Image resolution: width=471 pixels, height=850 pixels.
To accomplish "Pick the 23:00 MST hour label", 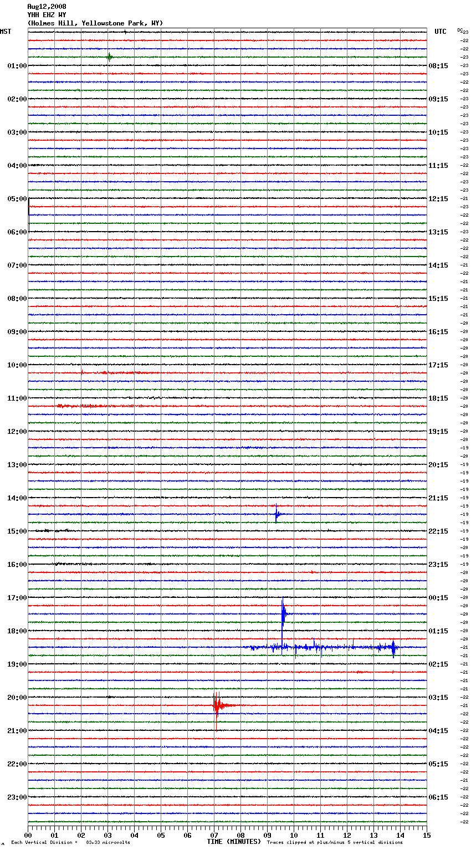I will (x=17, y=797).
